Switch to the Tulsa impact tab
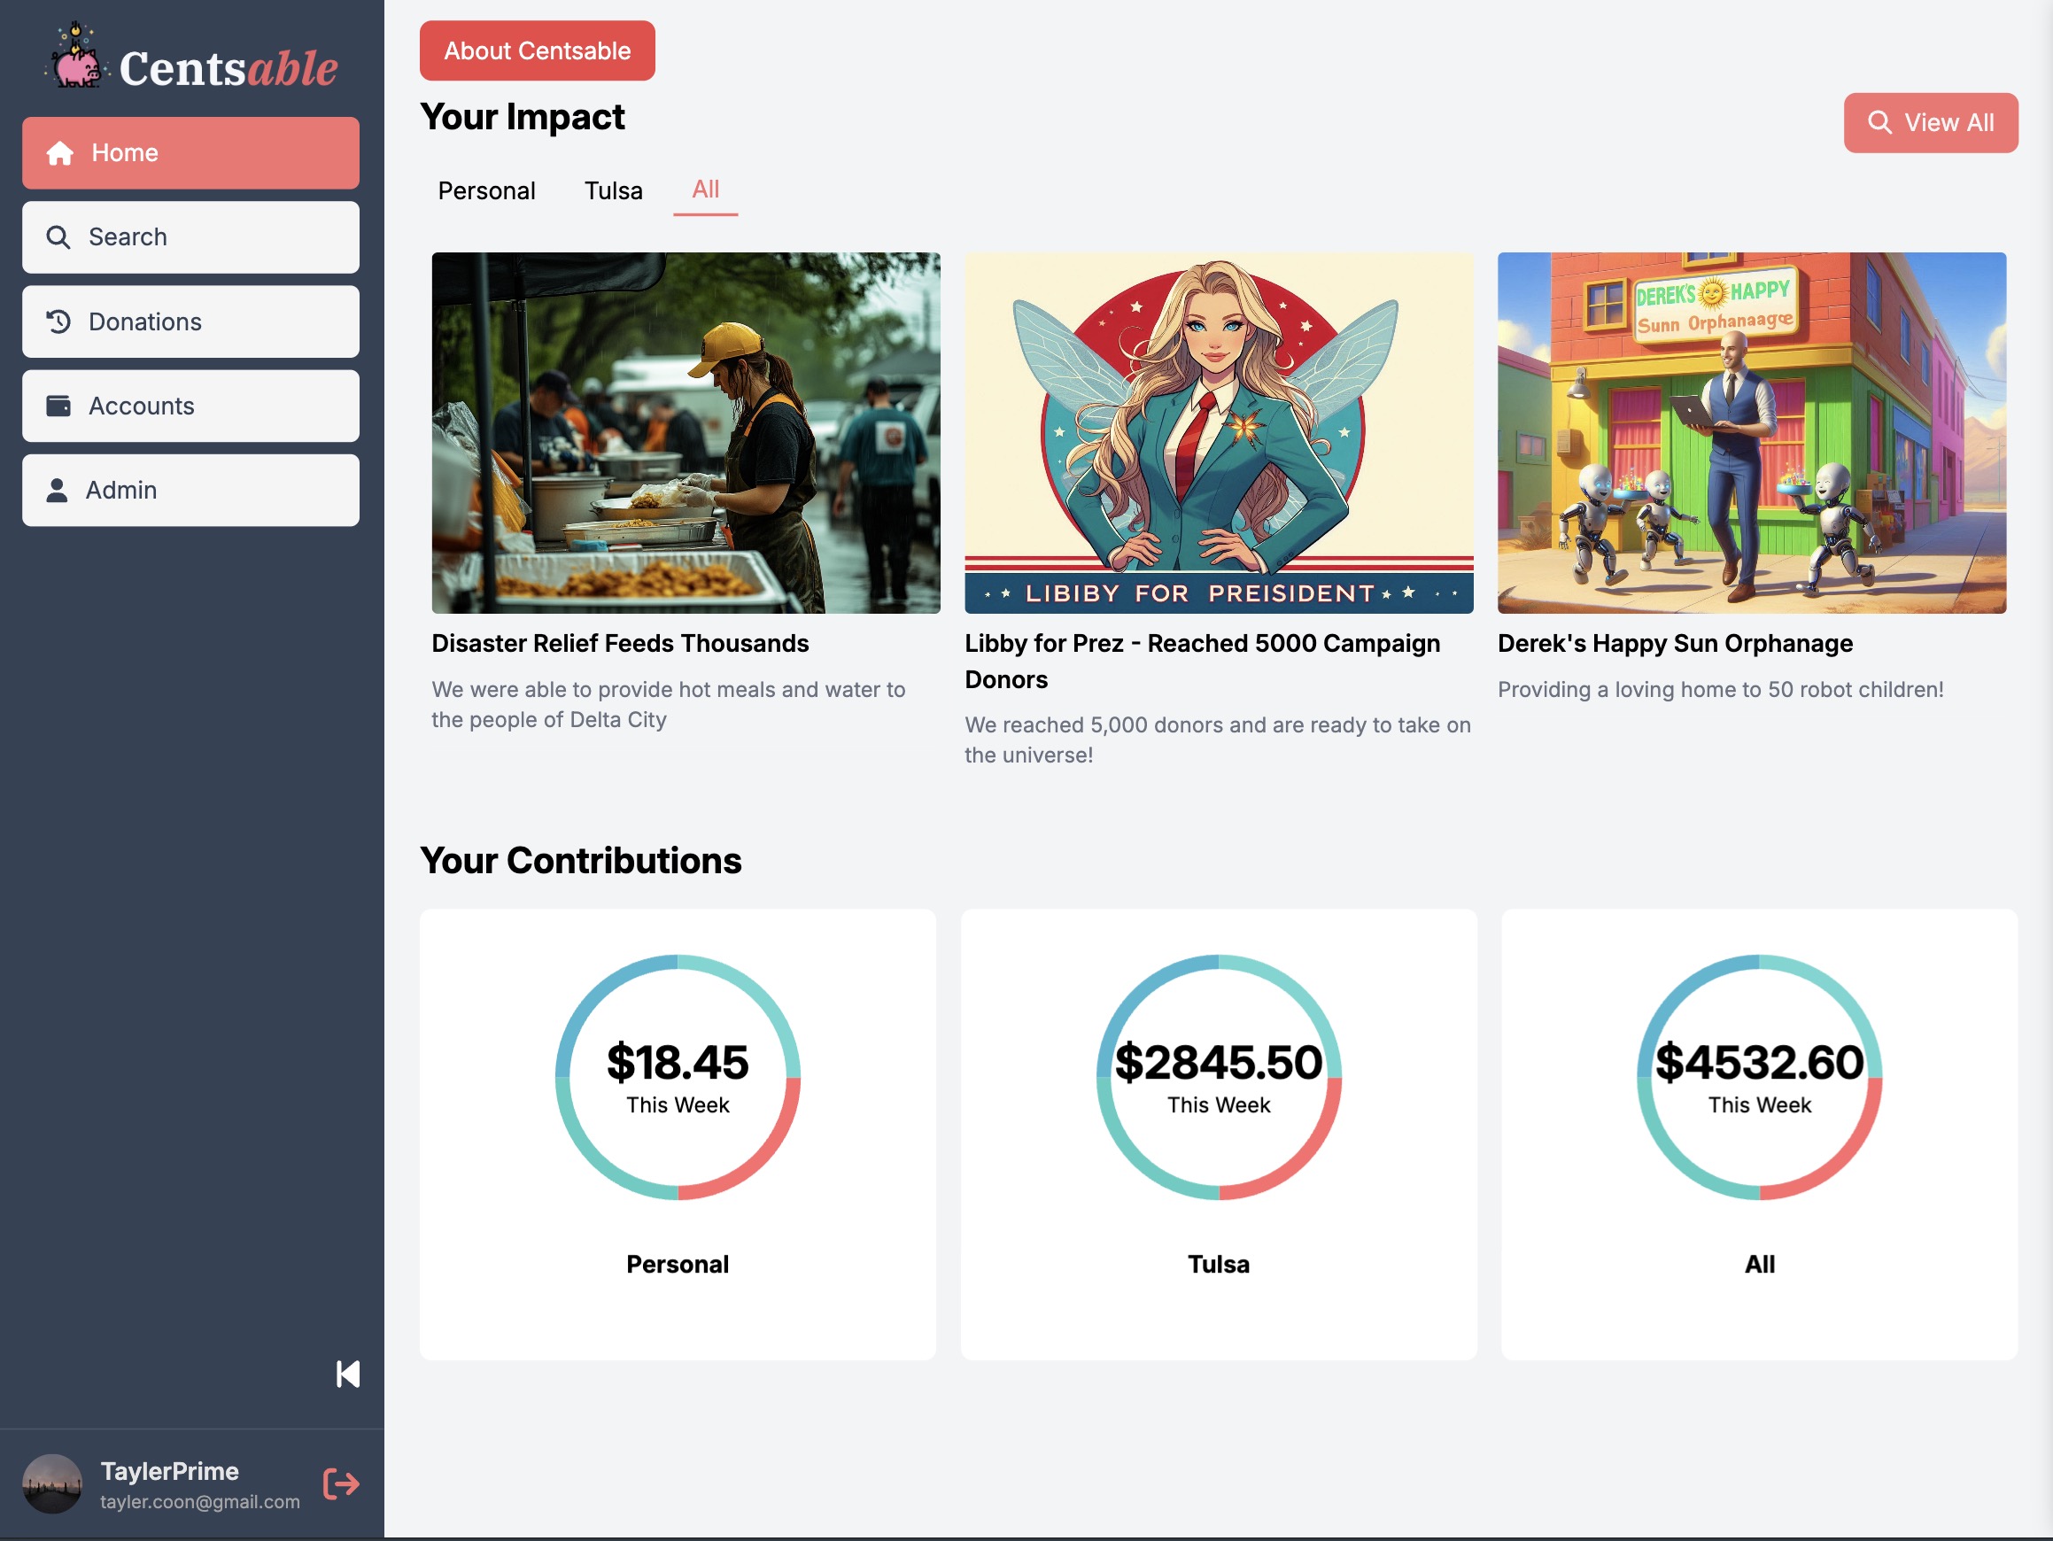The width and height of the screenshot is (2053, 1541). click(613, 190)
